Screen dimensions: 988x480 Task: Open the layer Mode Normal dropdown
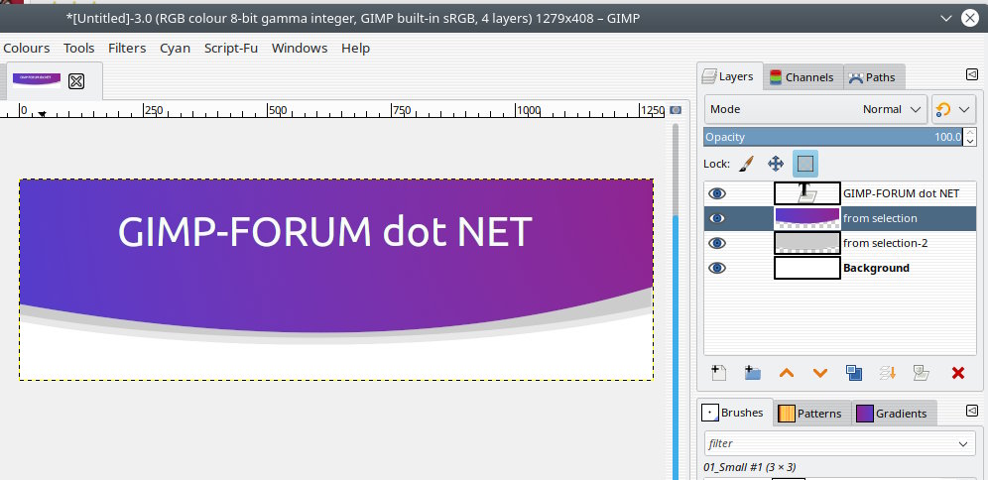[815, 109]
